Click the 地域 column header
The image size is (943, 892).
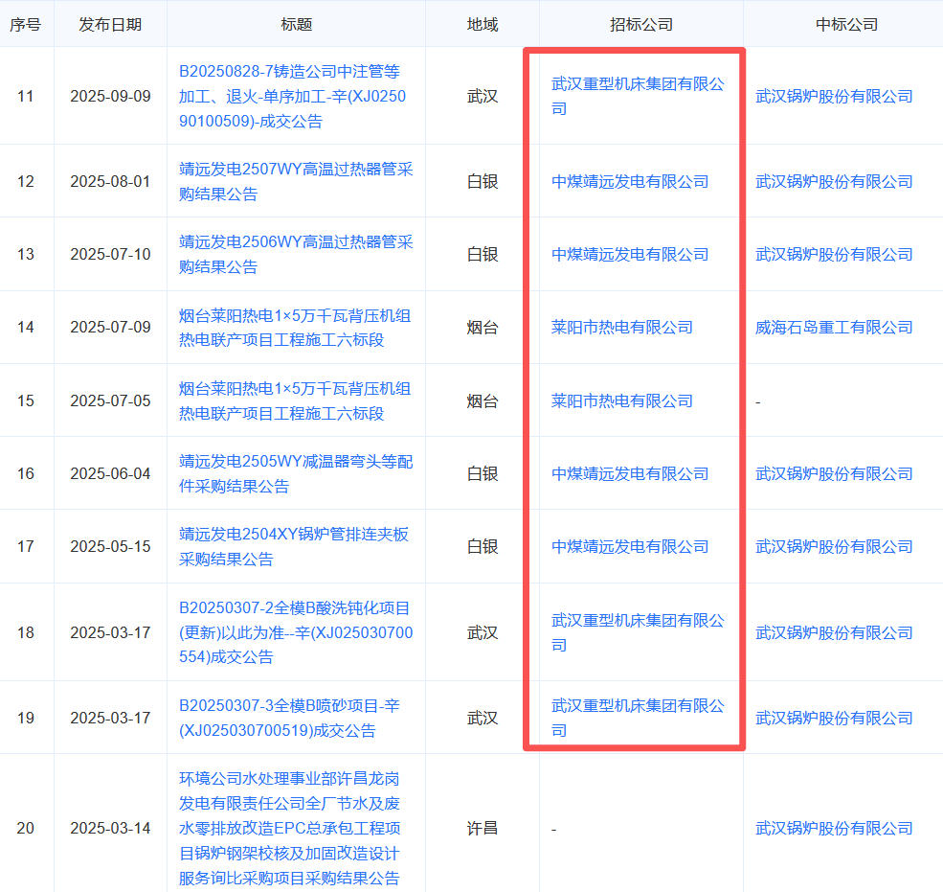[483, 24]
